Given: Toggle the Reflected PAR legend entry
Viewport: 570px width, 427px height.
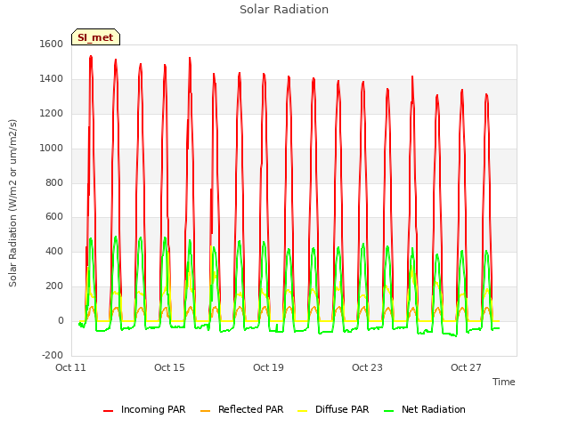Looking at the screenshot, I should coord(241,409).
